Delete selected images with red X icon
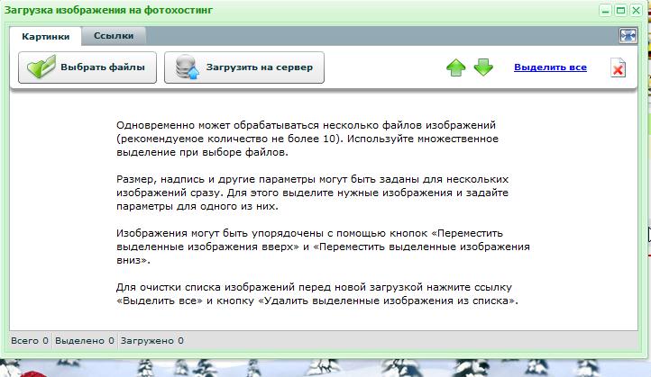The width and height of the screenshot is (651, 377). coord(618,69)
